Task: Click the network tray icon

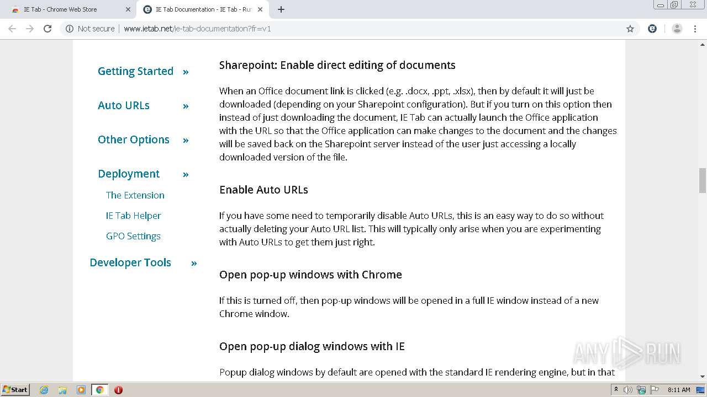Action: click(x=641, y=390)
